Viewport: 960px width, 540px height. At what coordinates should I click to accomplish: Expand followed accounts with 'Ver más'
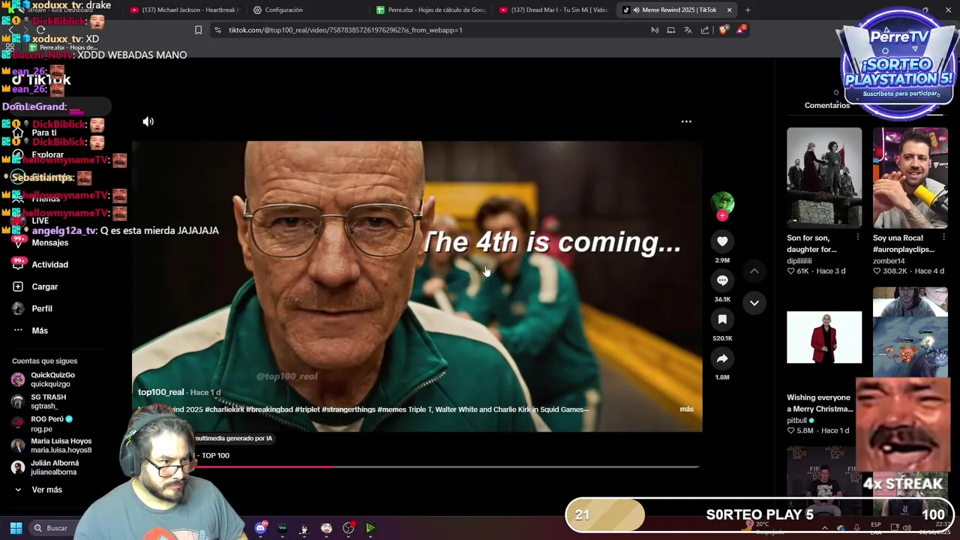click(x=46, y=490)
